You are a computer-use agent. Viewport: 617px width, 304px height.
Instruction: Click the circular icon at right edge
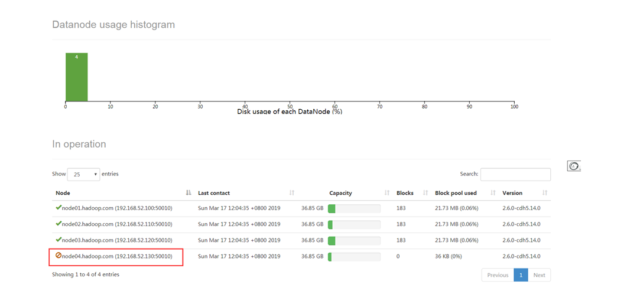pos(574,166)
